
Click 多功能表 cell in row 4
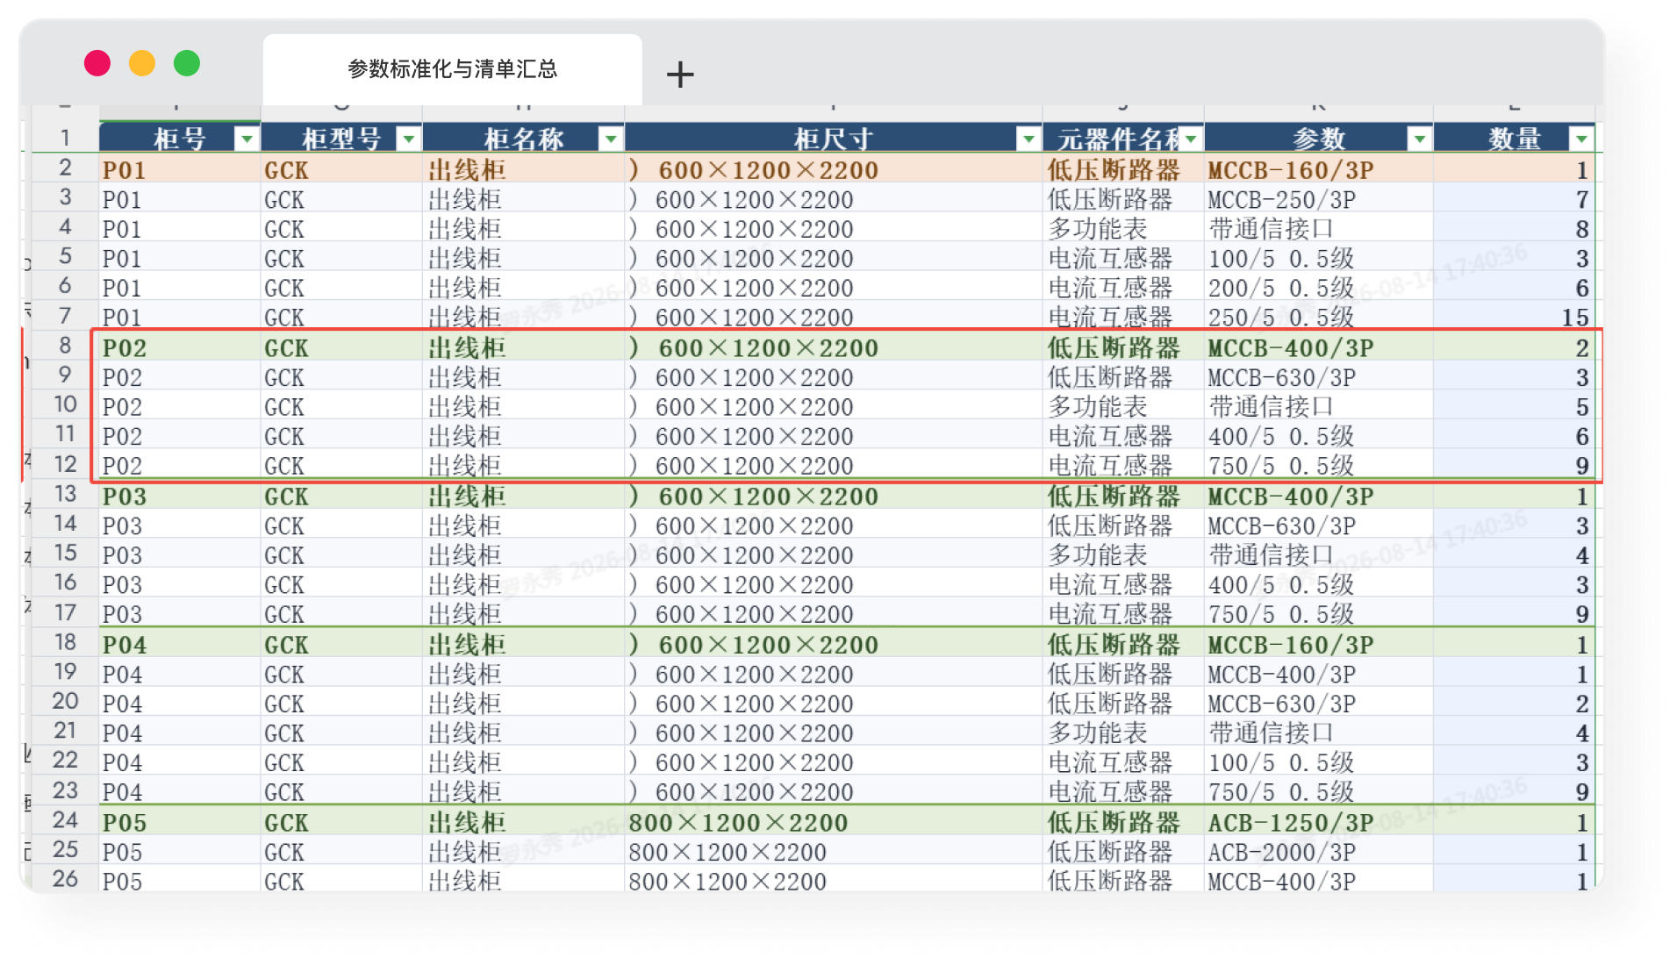pos(1123,229)
